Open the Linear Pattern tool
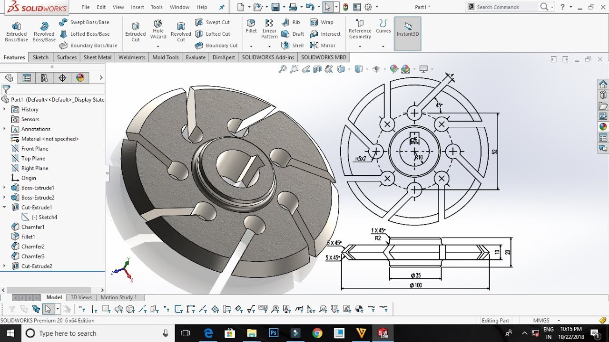The image size is (609, 342). pos(269,29)
